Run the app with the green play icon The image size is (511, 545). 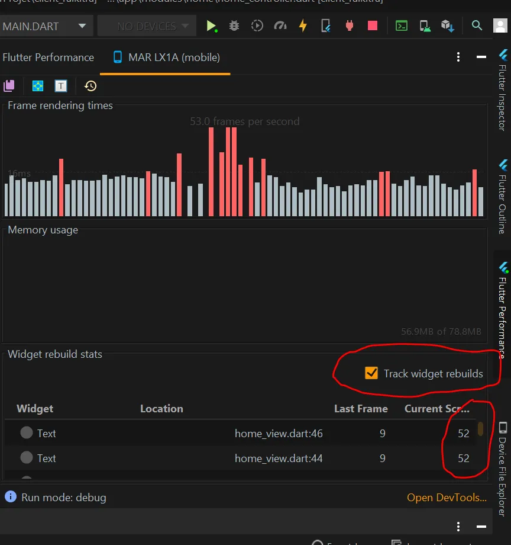[211, 26]
